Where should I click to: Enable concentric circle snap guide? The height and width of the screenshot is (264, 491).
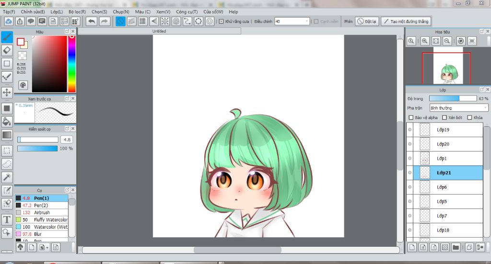coord(176,21)
